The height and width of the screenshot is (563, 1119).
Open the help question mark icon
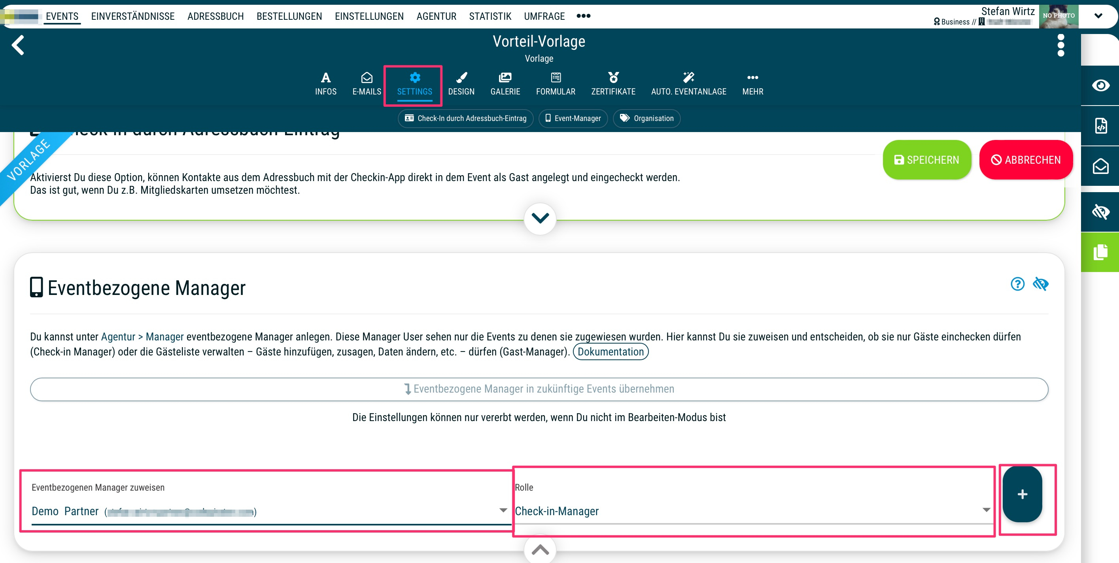tap(1017, 284)
